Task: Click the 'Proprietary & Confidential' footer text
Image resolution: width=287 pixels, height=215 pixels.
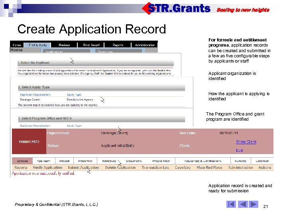Action: [x=56, y=204]
